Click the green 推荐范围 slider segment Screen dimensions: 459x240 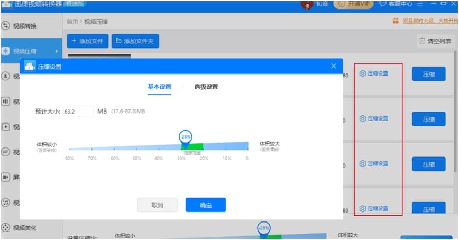click(x=192, y=146)
